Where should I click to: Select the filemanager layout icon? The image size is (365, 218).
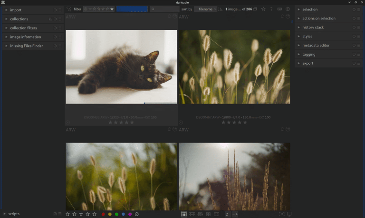(184, 214)
